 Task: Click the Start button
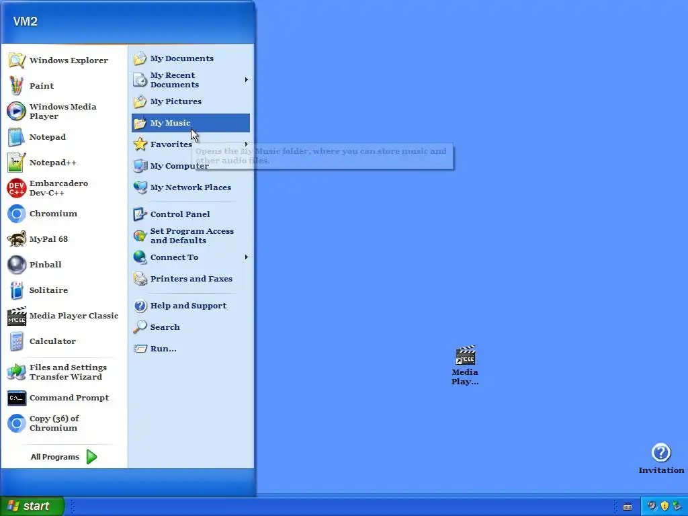click(32, 506)
